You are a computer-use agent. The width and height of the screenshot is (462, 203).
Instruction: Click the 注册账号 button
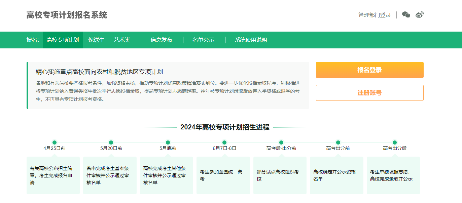click(x=369, y=93)
